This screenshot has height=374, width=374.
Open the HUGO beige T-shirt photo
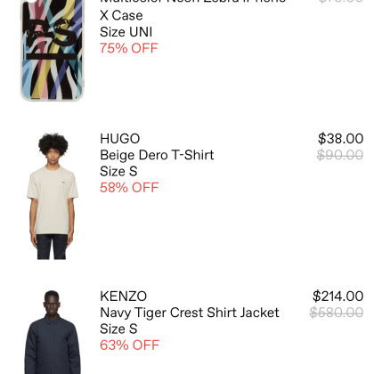click(x=53, y=196)
